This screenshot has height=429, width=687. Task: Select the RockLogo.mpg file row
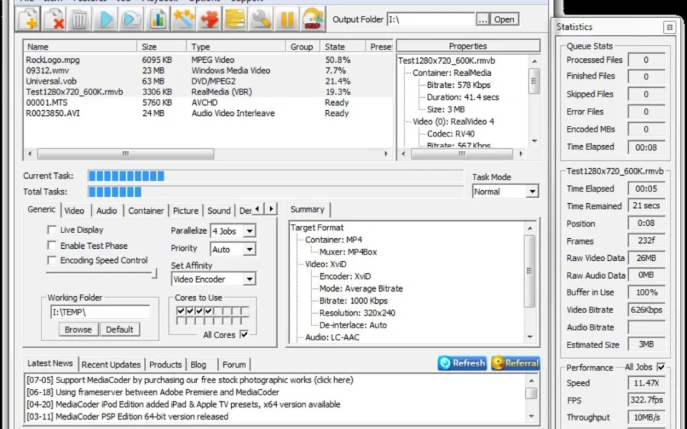(x=208, y=60)
